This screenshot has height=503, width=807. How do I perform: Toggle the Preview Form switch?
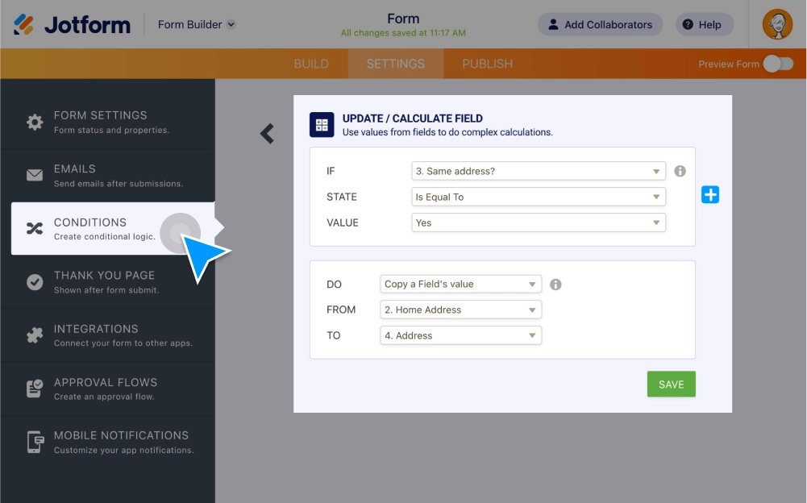(x=776, y=64)
